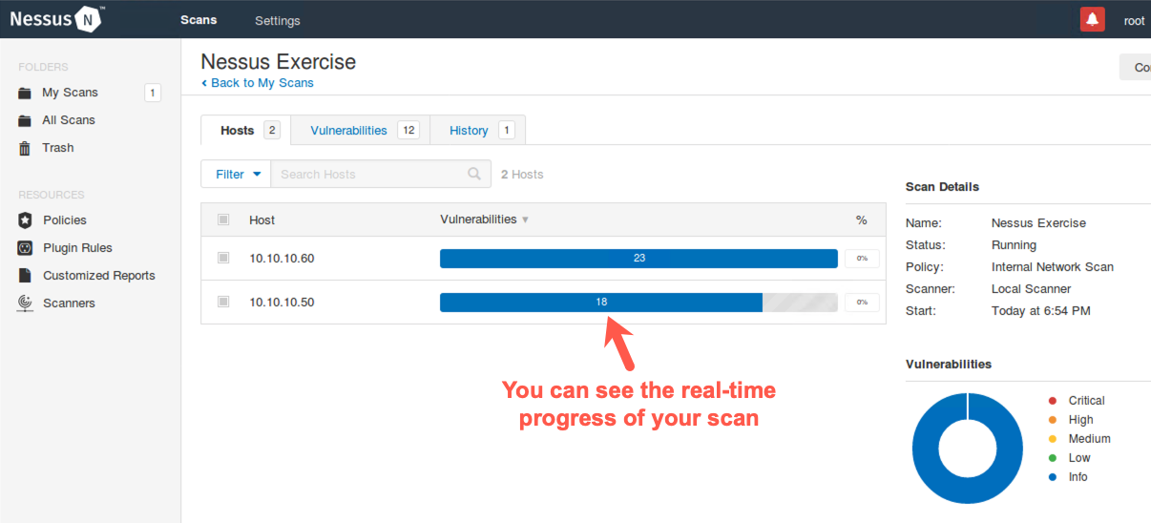Click the blue Info donut chart
The image size is (1151, 523).
(968, 449)
